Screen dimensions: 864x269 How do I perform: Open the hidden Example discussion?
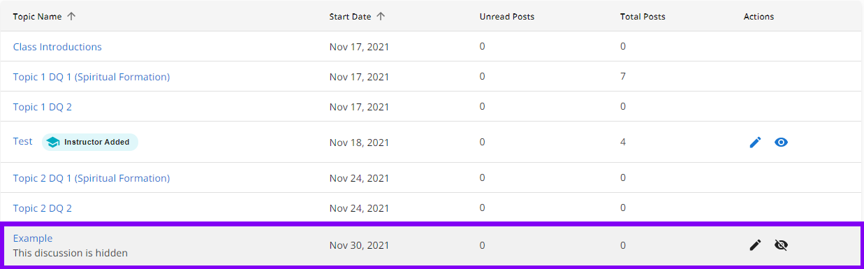coord(33,238)
